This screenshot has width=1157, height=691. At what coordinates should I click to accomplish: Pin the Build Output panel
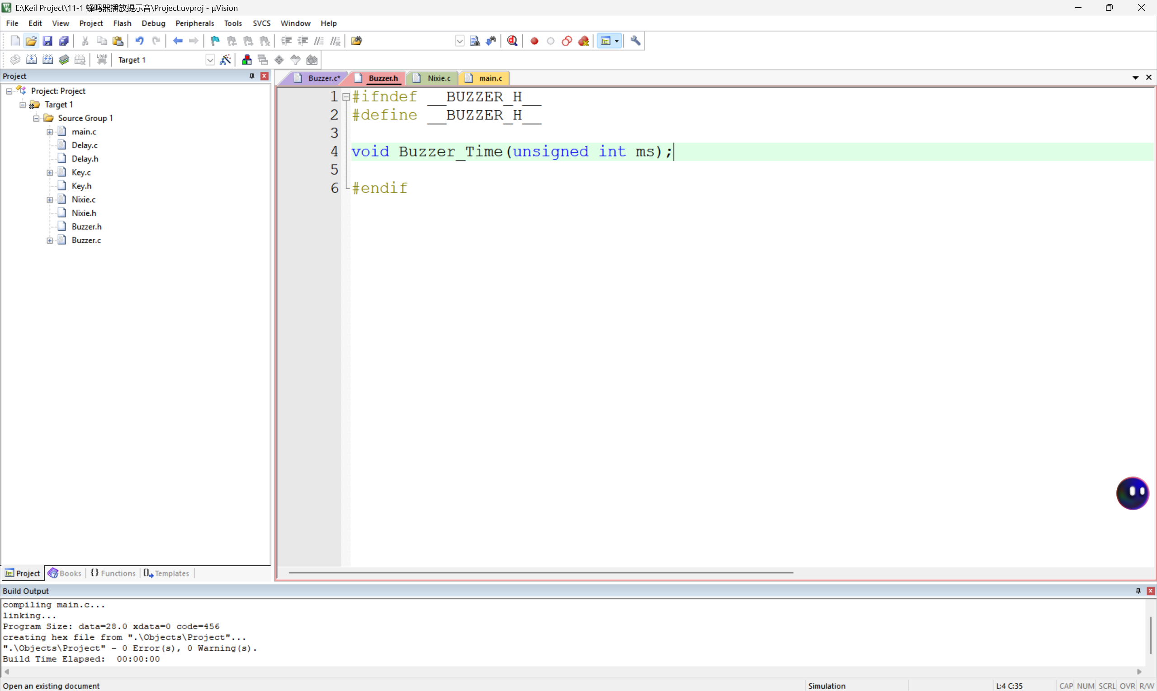click(x=1138, y=591)
